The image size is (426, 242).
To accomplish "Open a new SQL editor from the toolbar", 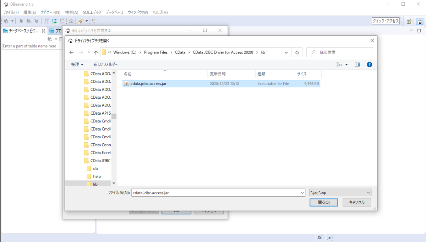I will point(62,21).
